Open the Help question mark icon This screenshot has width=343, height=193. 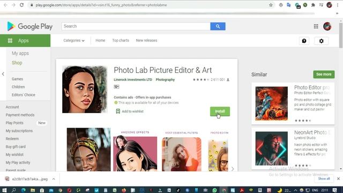click(x=304, y=41)
